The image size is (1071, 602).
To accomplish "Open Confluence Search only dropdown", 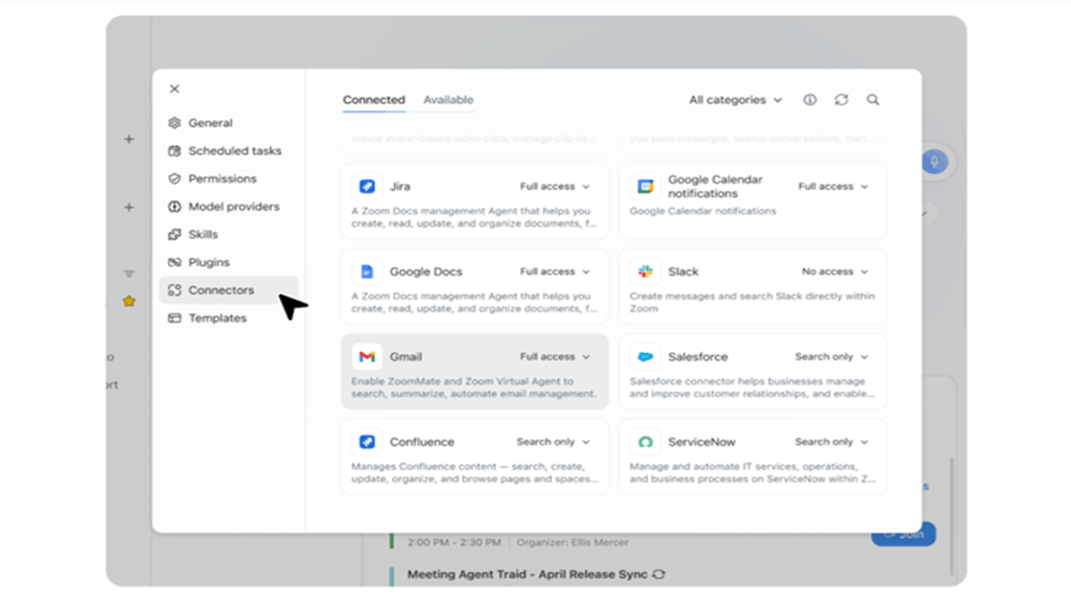I will pos(553,441).
